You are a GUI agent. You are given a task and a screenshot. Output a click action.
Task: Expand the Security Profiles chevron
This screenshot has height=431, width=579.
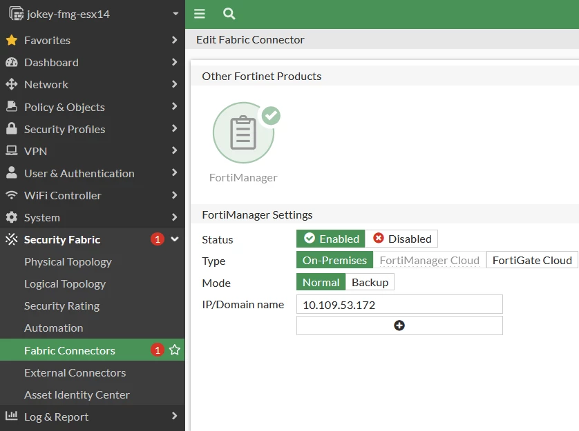[x=175, y=128]
